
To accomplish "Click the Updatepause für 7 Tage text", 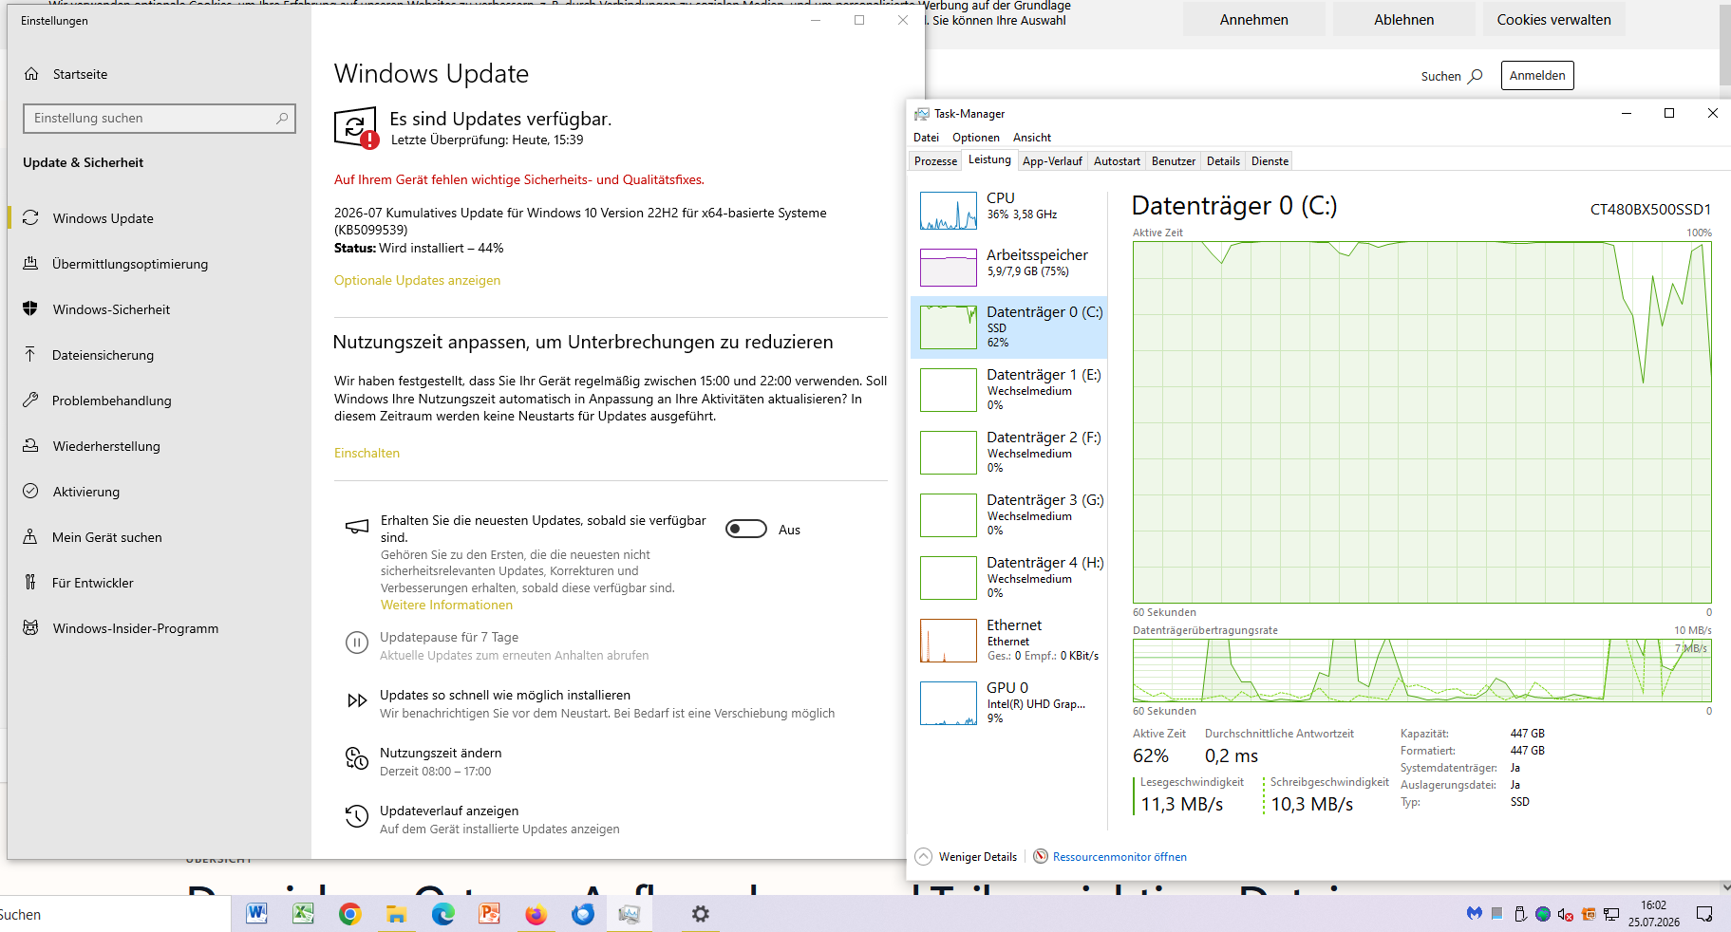I will [449, 637].
